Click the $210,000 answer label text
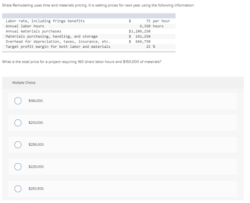This screenshot has height=203, width=250. 36,123
